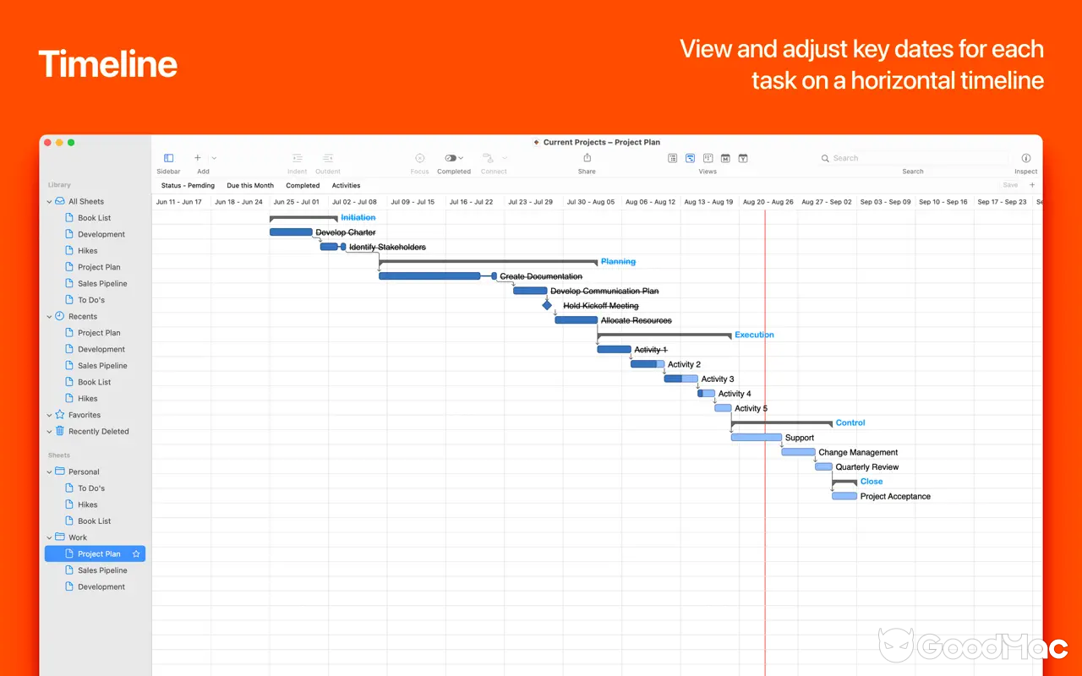Image resolution: width=1082 pixels, height=676 pixels.
Task: Switch to the Due this Month tab
Action: coord(249,185)
